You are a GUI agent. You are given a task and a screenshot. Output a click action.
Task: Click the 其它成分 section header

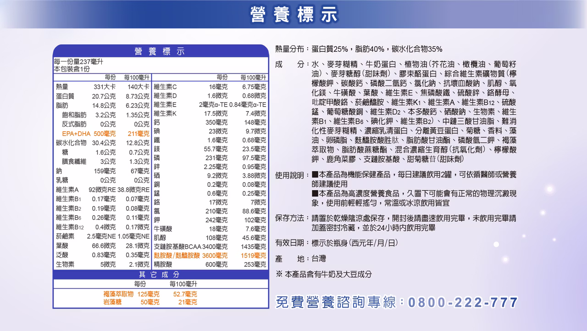click(160, 275)
